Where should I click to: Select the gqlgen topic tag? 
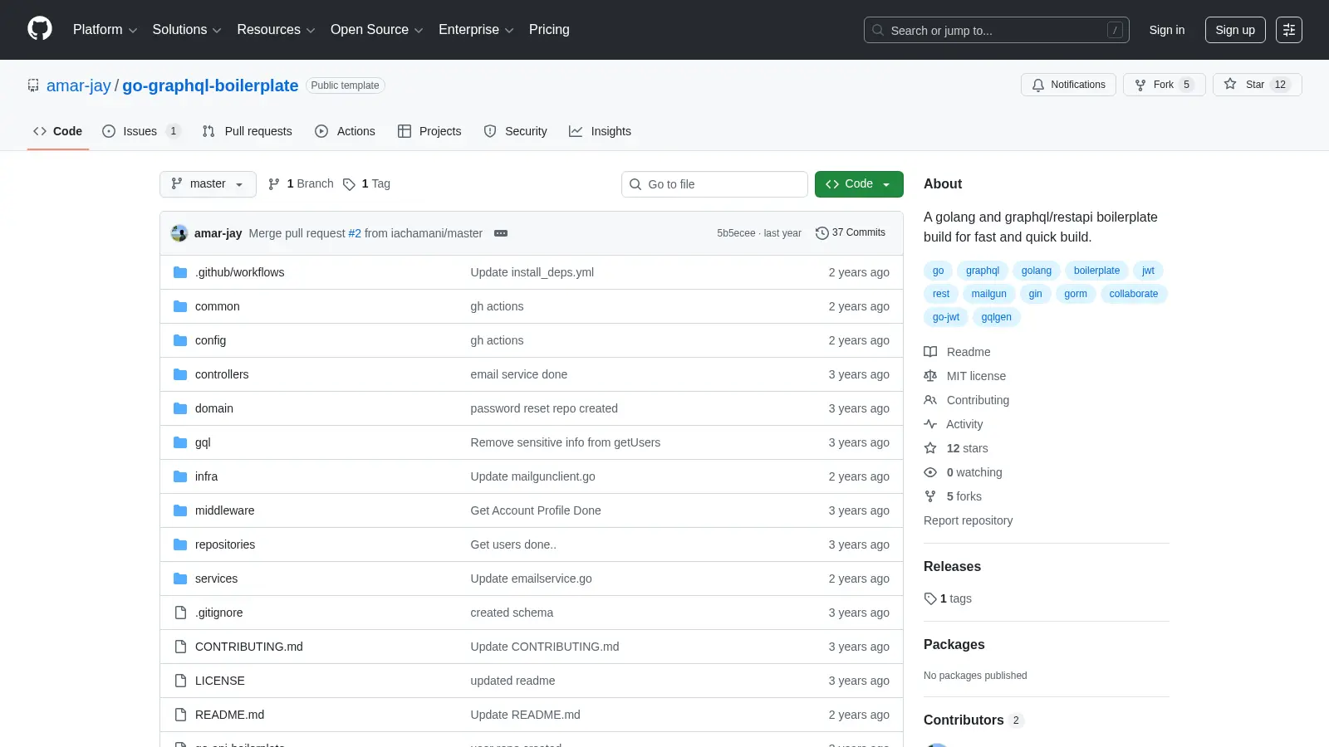996,317
